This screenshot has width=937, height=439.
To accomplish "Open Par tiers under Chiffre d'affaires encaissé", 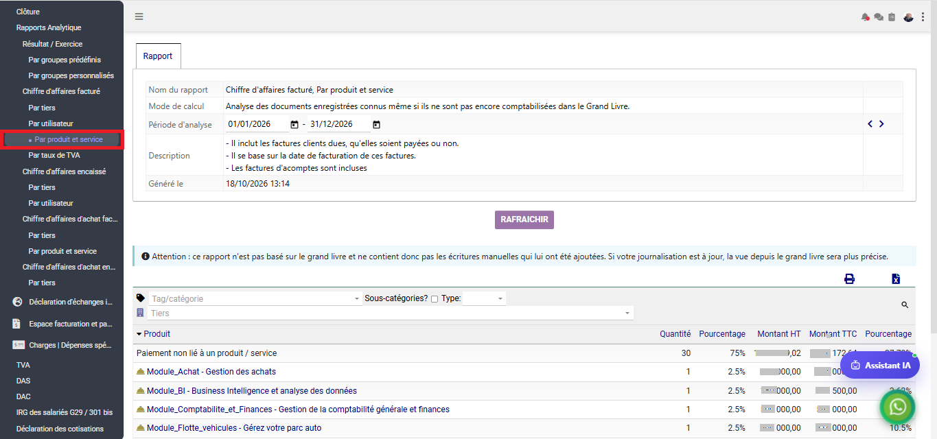I will click(x=42, y=187).
